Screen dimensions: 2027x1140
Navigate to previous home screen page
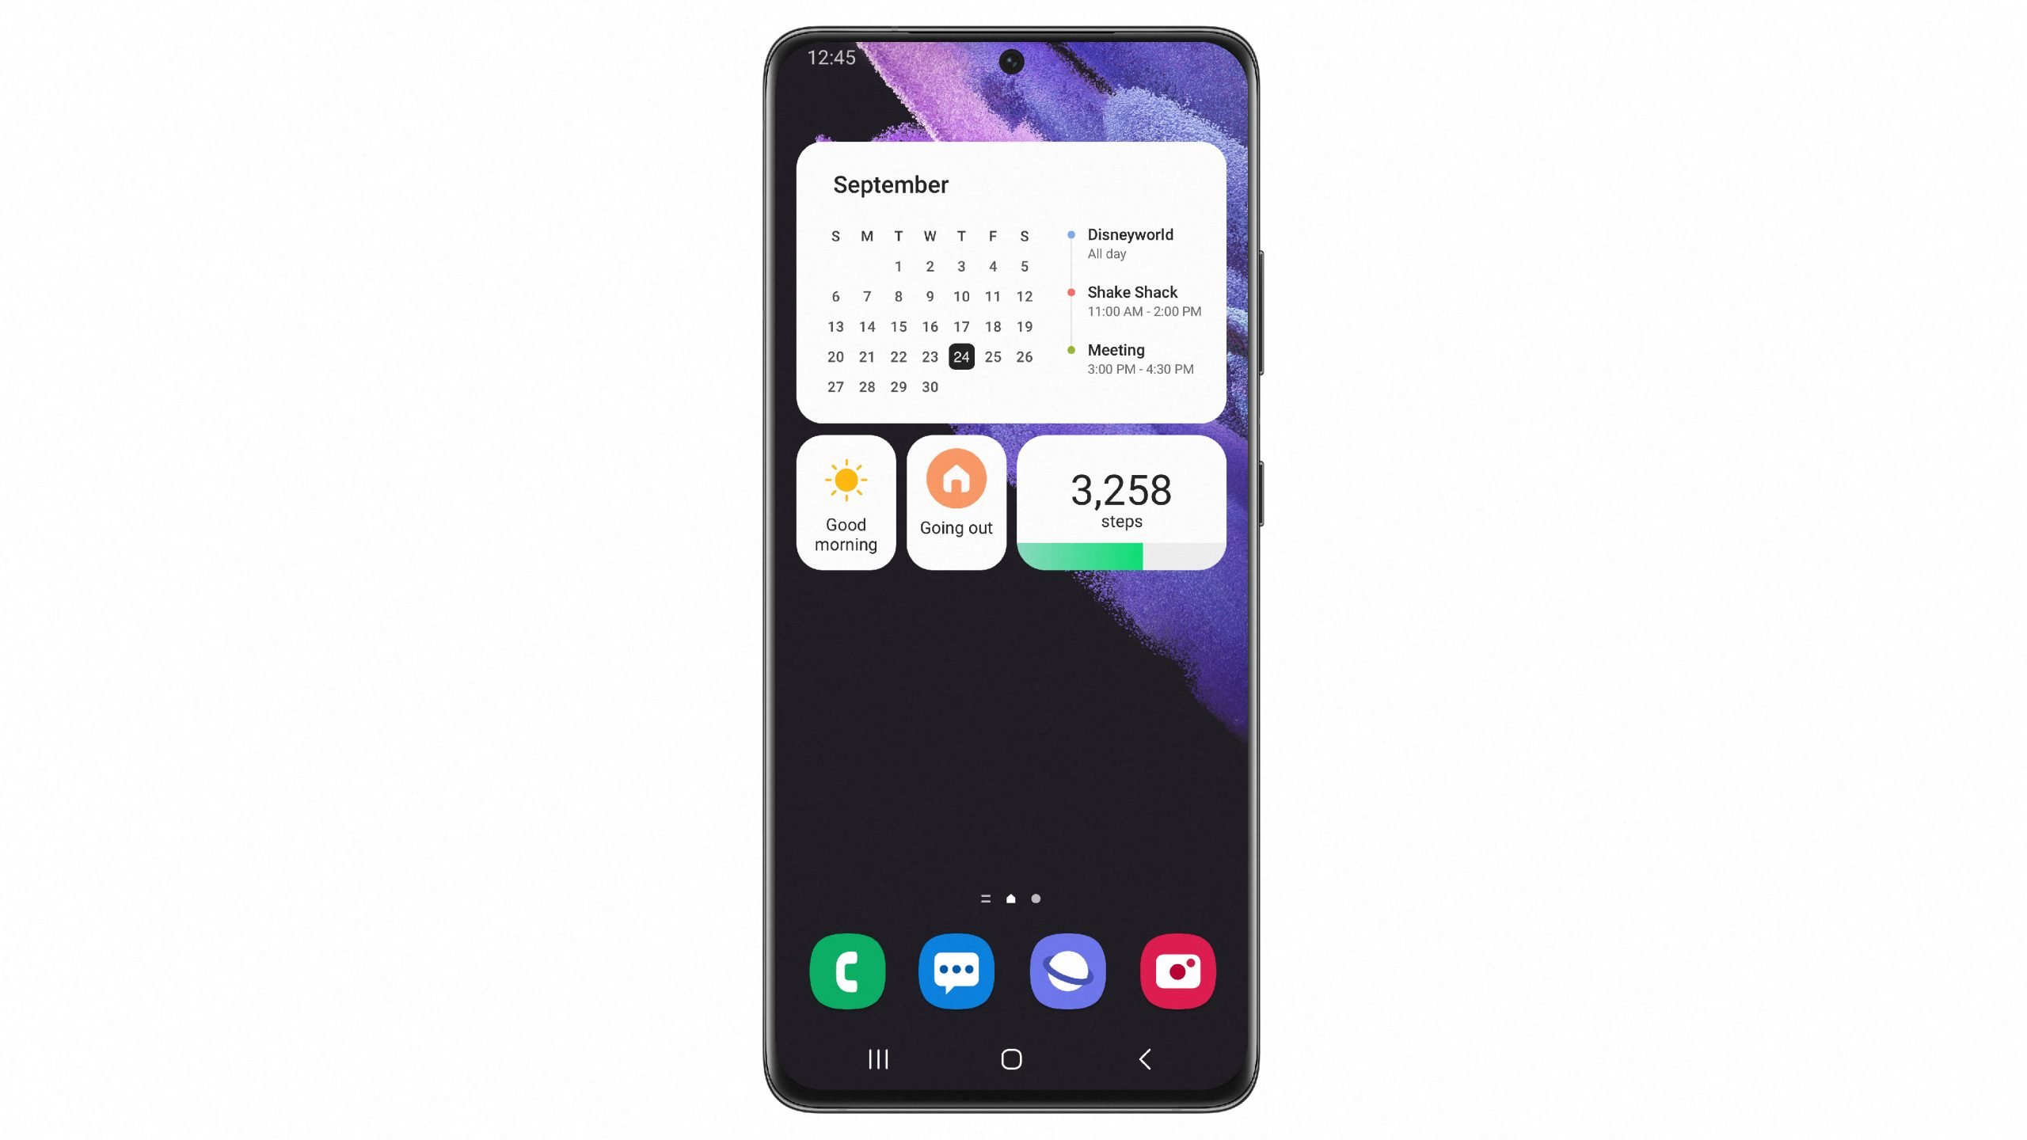[986, 898]
